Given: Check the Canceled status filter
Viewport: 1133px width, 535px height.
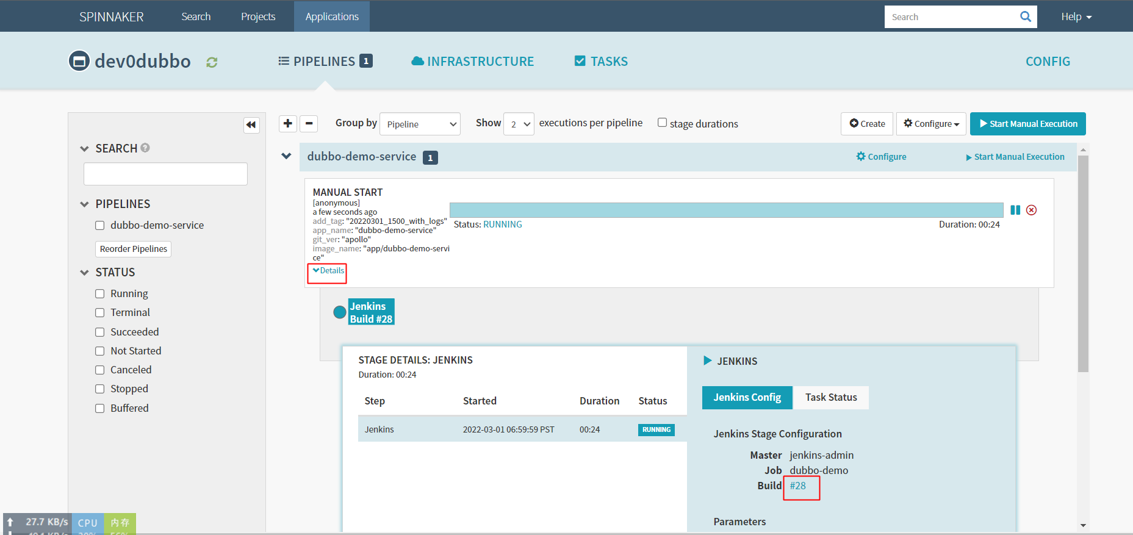Looking at the screenshot, I should [x=100, y=370].
